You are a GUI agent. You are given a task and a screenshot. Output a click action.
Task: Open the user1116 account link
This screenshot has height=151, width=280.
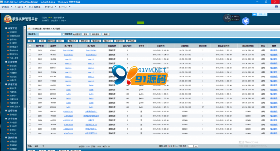68,59
